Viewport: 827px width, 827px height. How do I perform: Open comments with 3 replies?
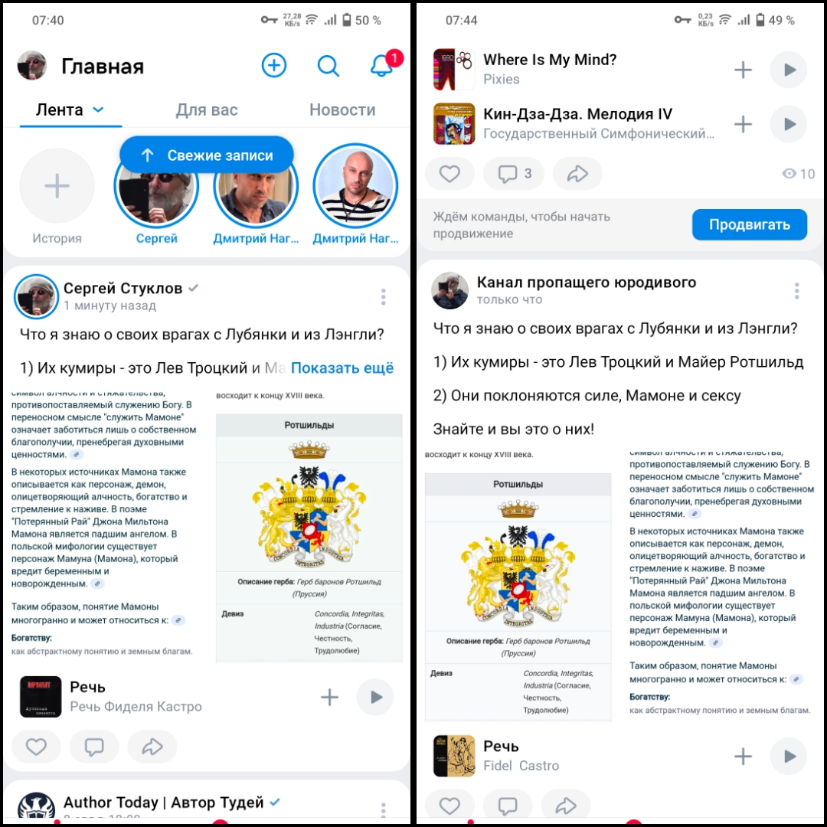(514, 174)
